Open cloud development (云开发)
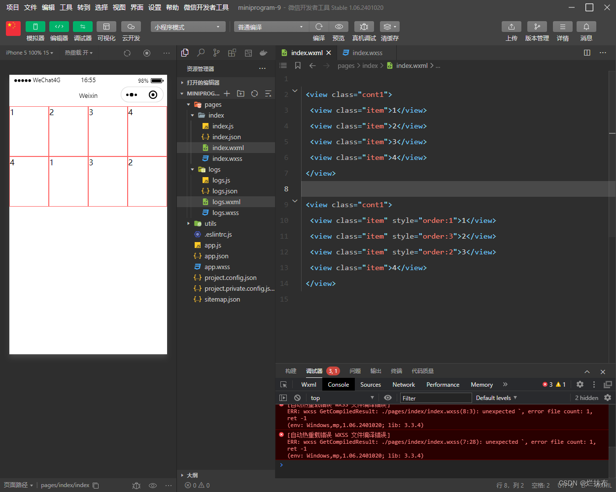 (131, 27)
